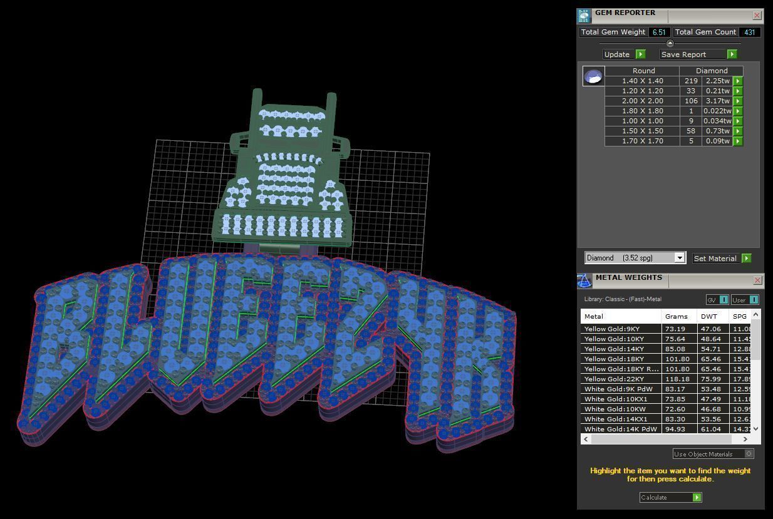Select the White Gold:10KX1 row
Screen dimensions: 773x519
[666, 399]
